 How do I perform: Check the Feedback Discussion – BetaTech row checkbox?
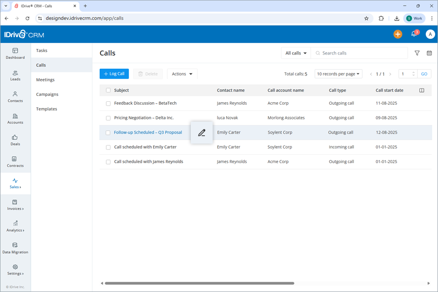(108, 103)
